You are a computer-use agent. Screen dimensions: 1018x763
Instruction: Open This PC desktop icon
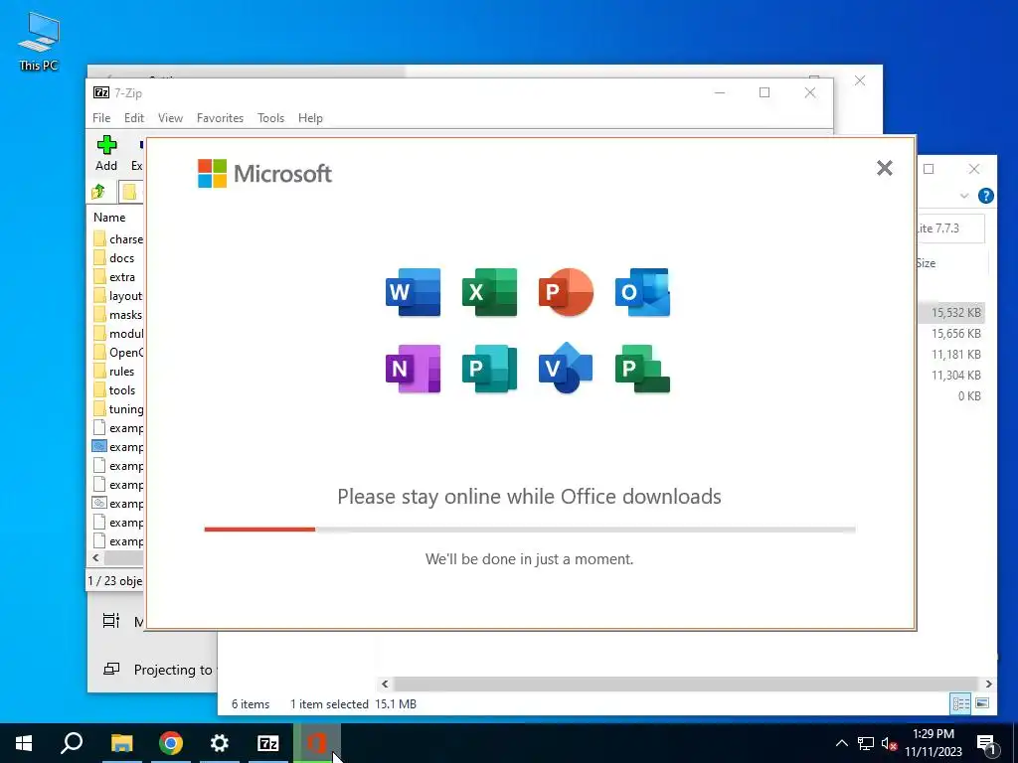tap(39, 41)
